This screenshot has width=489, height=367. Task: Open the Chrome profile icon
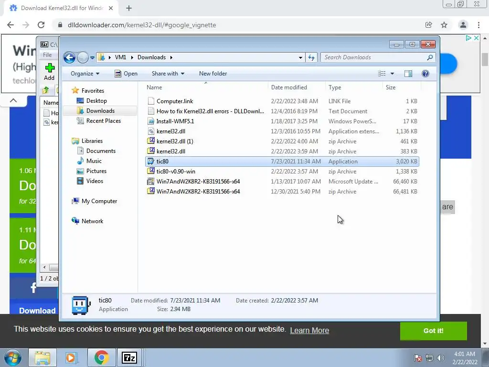[463, 25]
